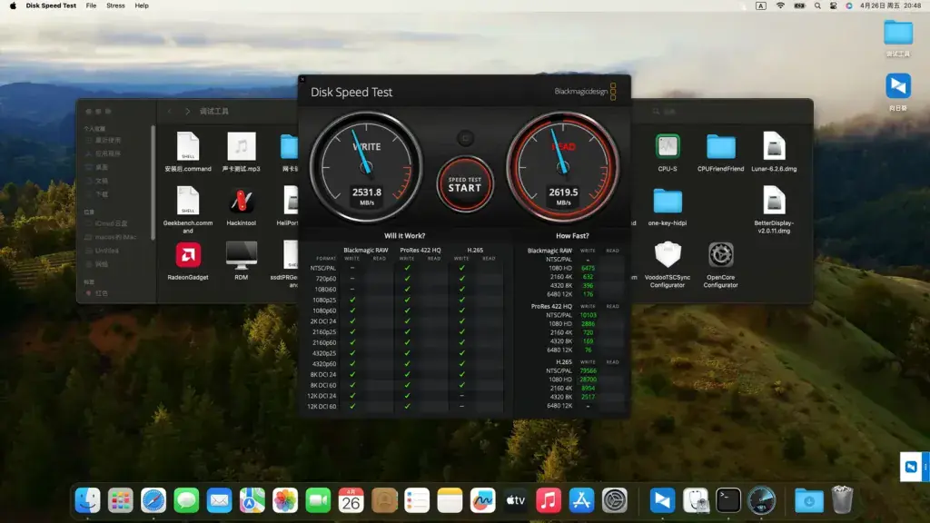Go back in the Finder window
The width and height of the screenshot is (930, 523).
[x=170, y=111]
